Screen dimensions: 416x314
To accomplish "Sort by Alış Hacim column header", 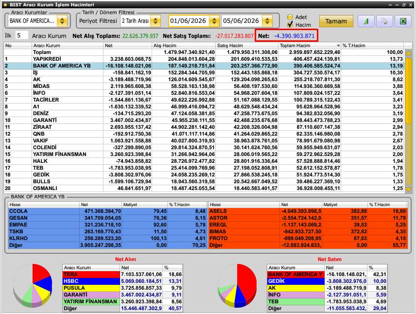I will tap(184, 45).
